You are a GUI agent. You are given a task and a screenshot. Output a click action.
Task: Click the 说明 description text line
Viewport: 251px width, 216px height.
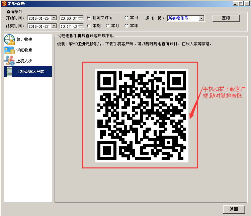click(x=135, y=44)
